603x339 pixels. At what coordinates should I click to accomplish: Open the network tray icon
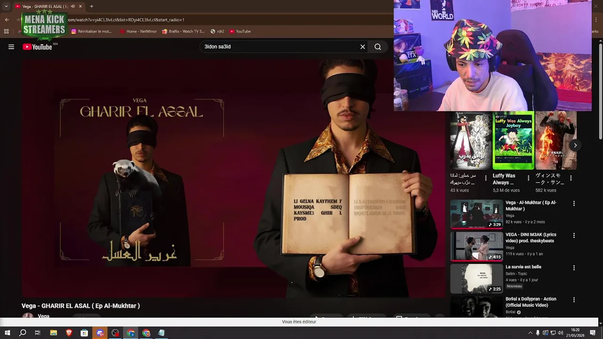point(553,333)
